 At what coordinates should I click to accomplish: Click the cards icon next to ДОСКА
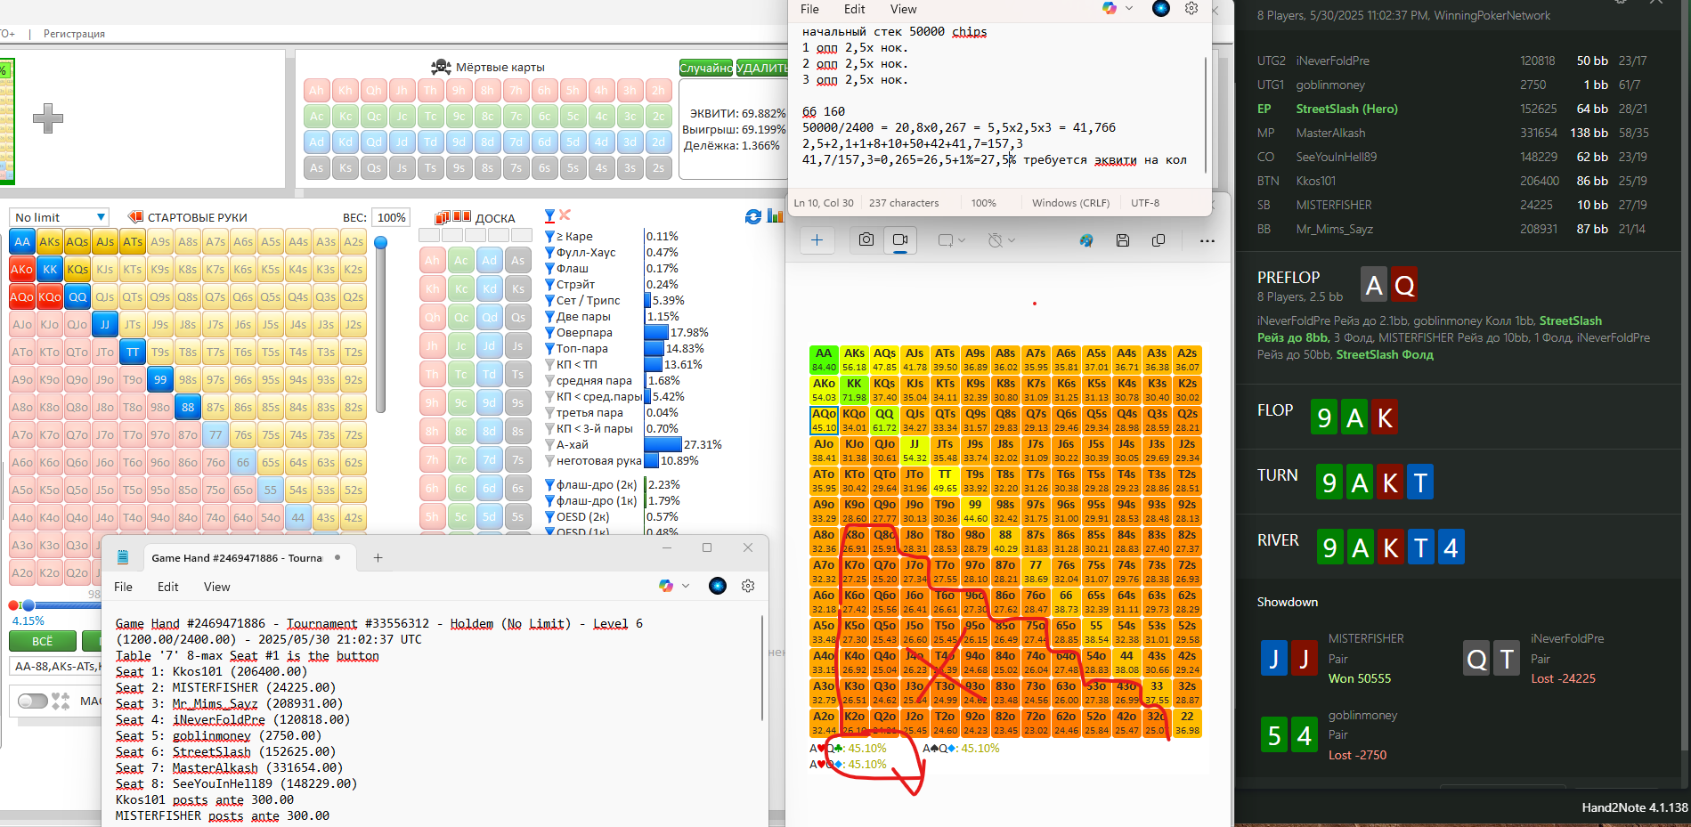(x=452, y=217)
